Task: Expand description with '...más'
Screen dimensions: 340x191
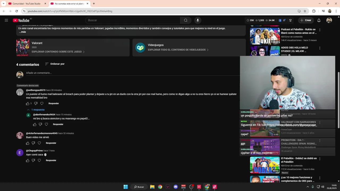Action: click(x=23, y=32)
